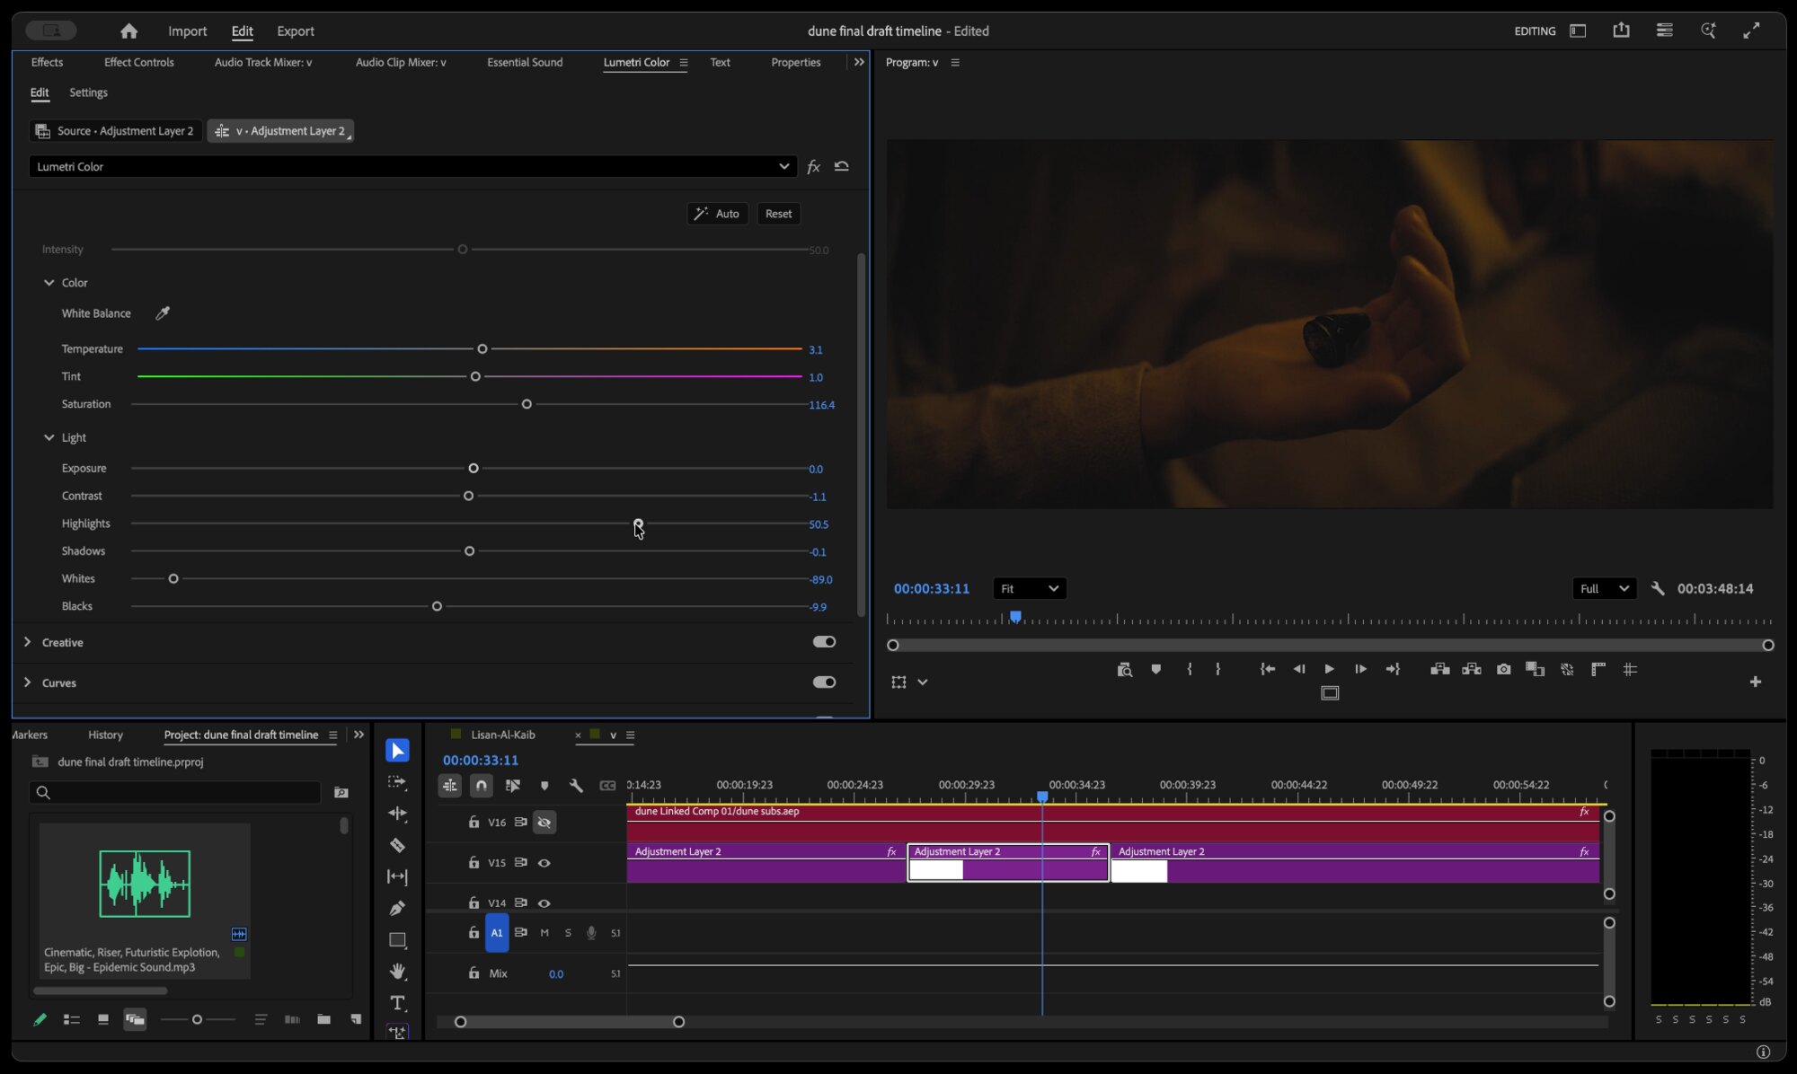Select the Type tool

[x=397, y=1003]
